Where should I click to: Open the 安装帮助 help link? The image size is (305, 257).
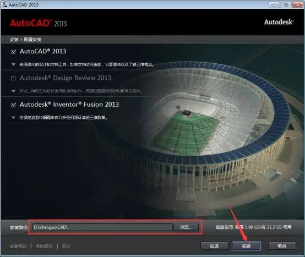[18, 247]
